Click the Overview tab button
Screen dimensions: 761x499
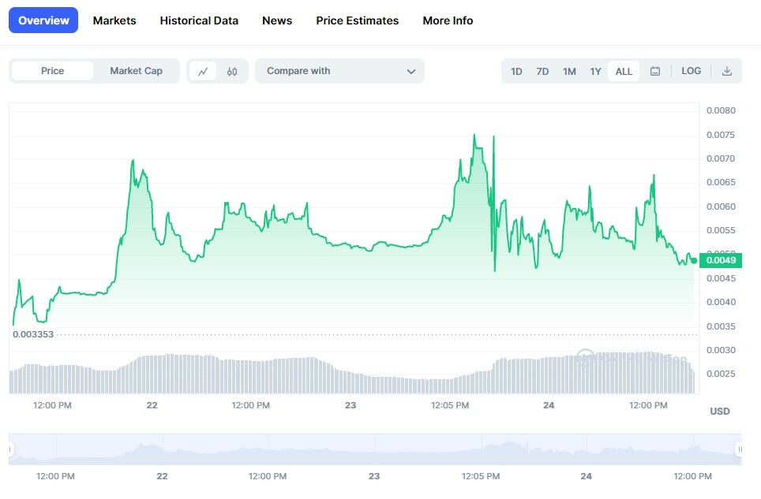(43, 20)
